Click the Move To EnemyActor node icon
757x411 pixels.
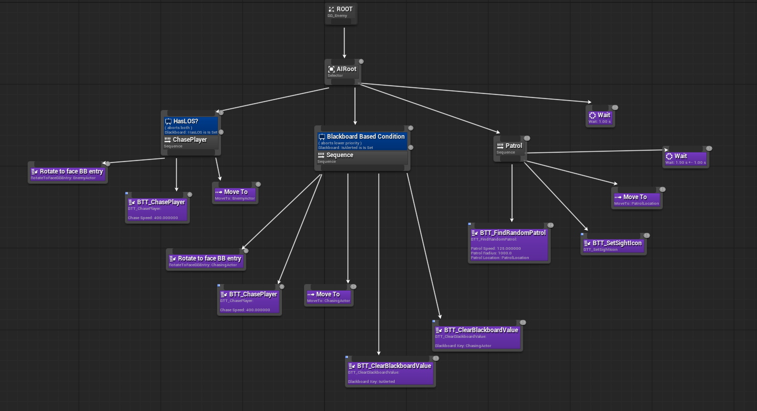[219, 192]
